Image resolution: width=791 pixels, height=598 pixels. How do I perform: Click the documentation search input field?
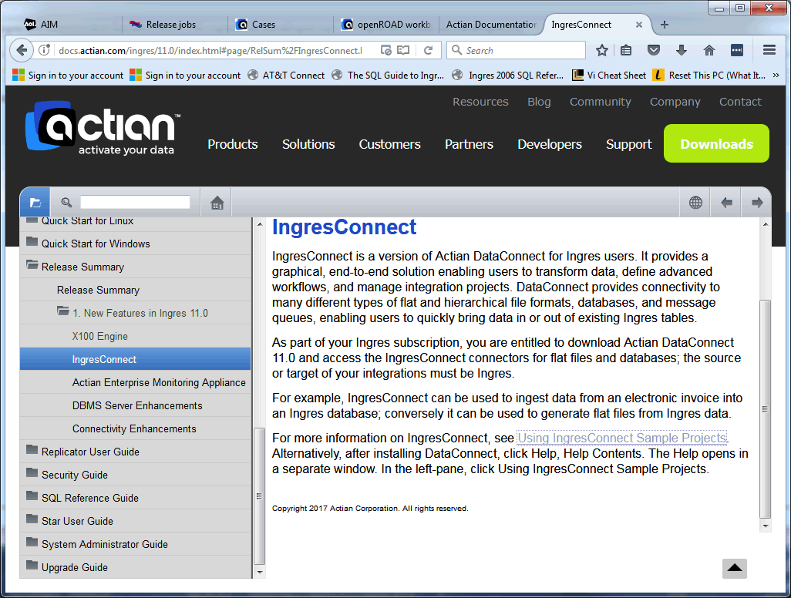click(x=135, y=203)
